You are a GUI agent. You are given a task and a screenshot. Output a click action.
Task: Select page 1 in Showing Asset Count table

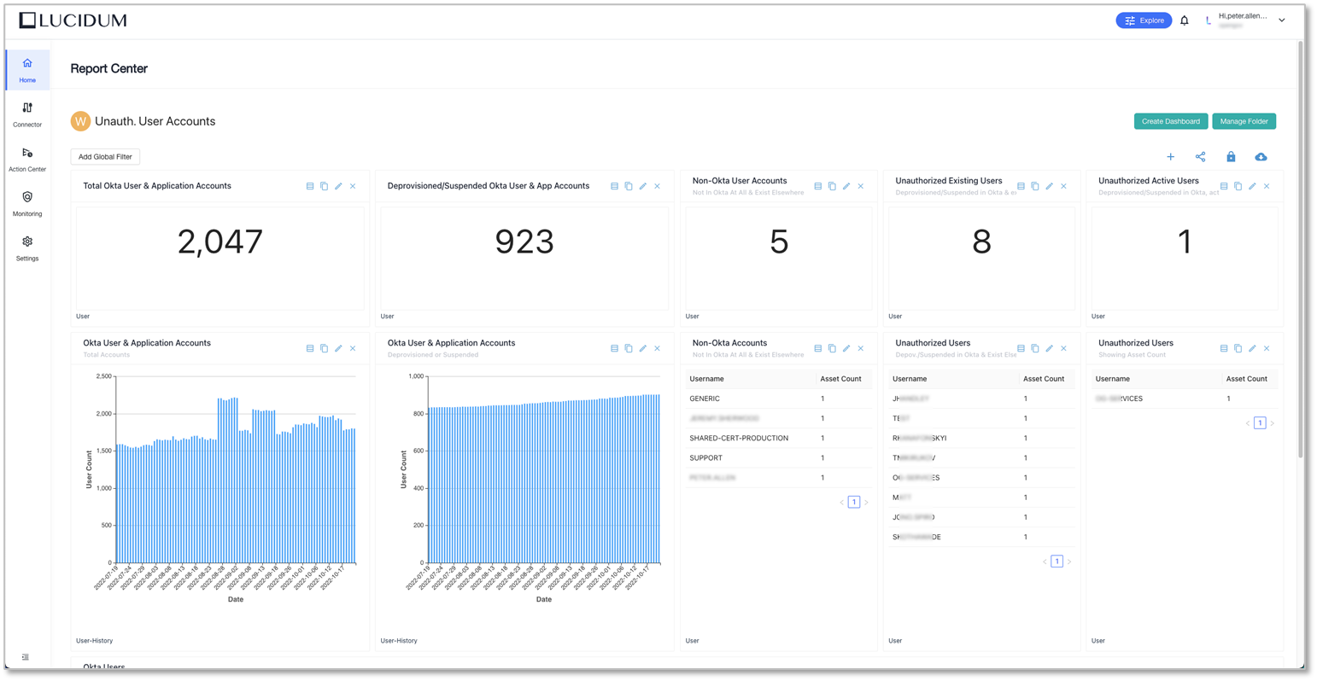[x=1260, y=423]
